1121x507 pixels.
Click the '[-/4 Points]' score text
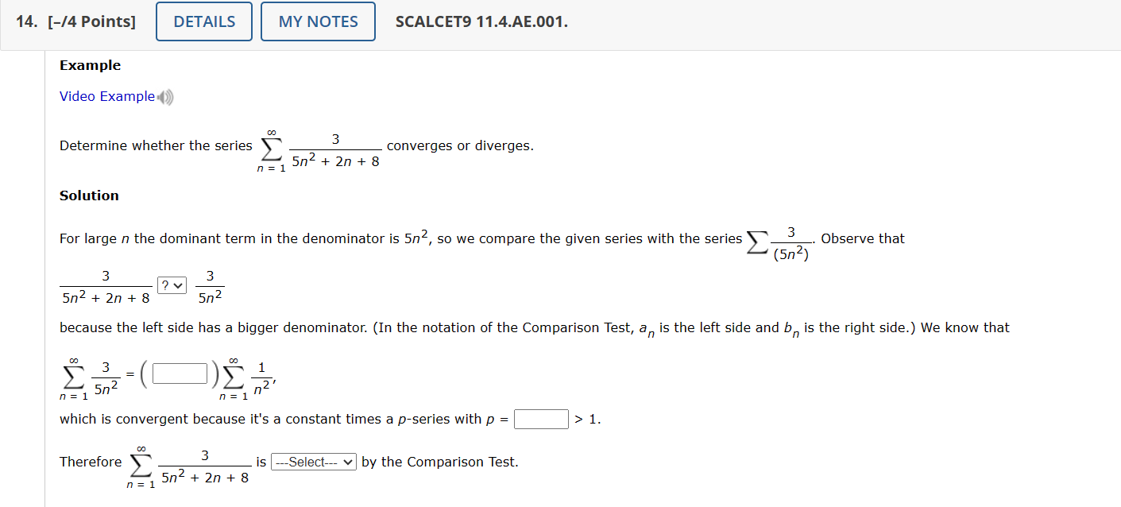pos(91,21)
